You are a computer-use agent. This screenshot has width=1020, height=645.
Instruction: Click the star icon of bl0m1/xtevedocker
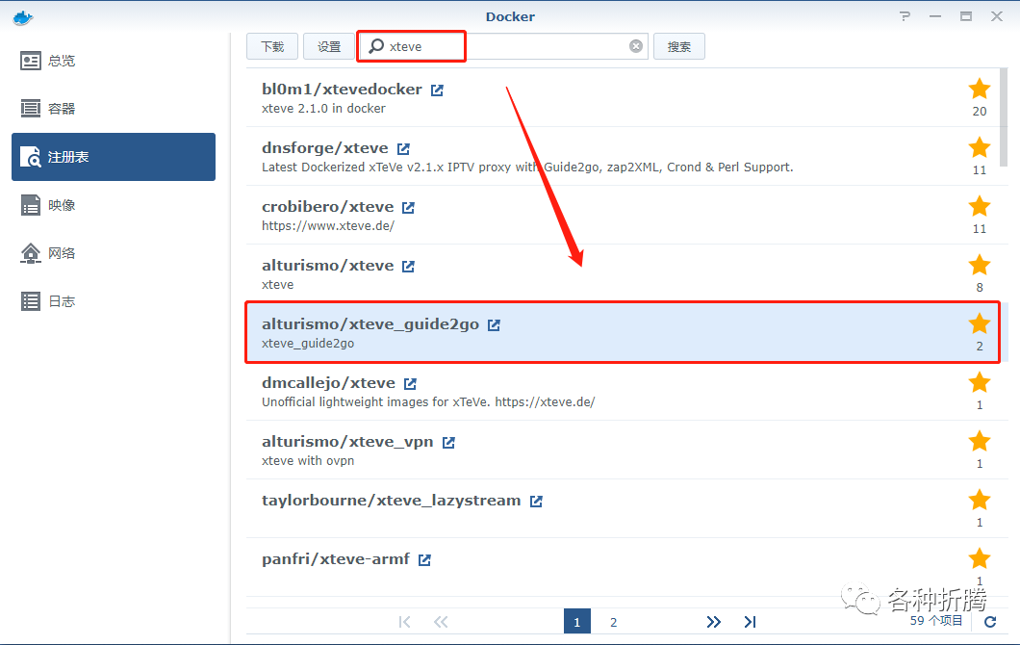pos(979,89)
